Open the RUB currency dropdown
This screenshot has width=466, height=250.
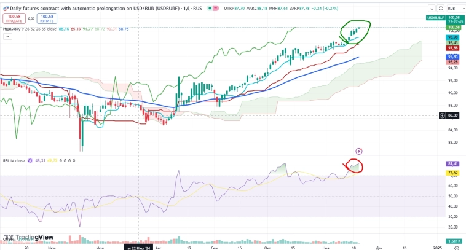click(x=454, y=9)
